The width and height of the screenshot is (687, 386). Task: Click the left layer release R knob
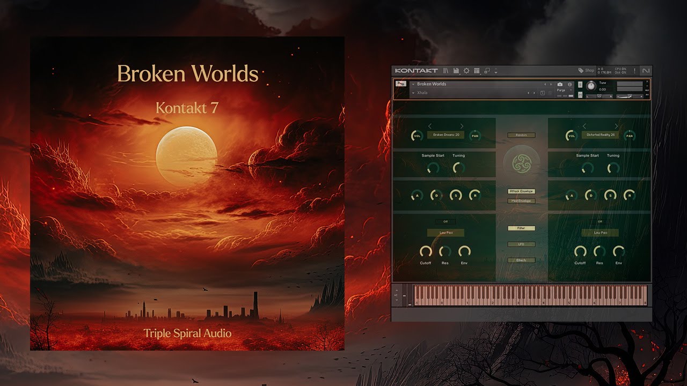tap(475, 196)
